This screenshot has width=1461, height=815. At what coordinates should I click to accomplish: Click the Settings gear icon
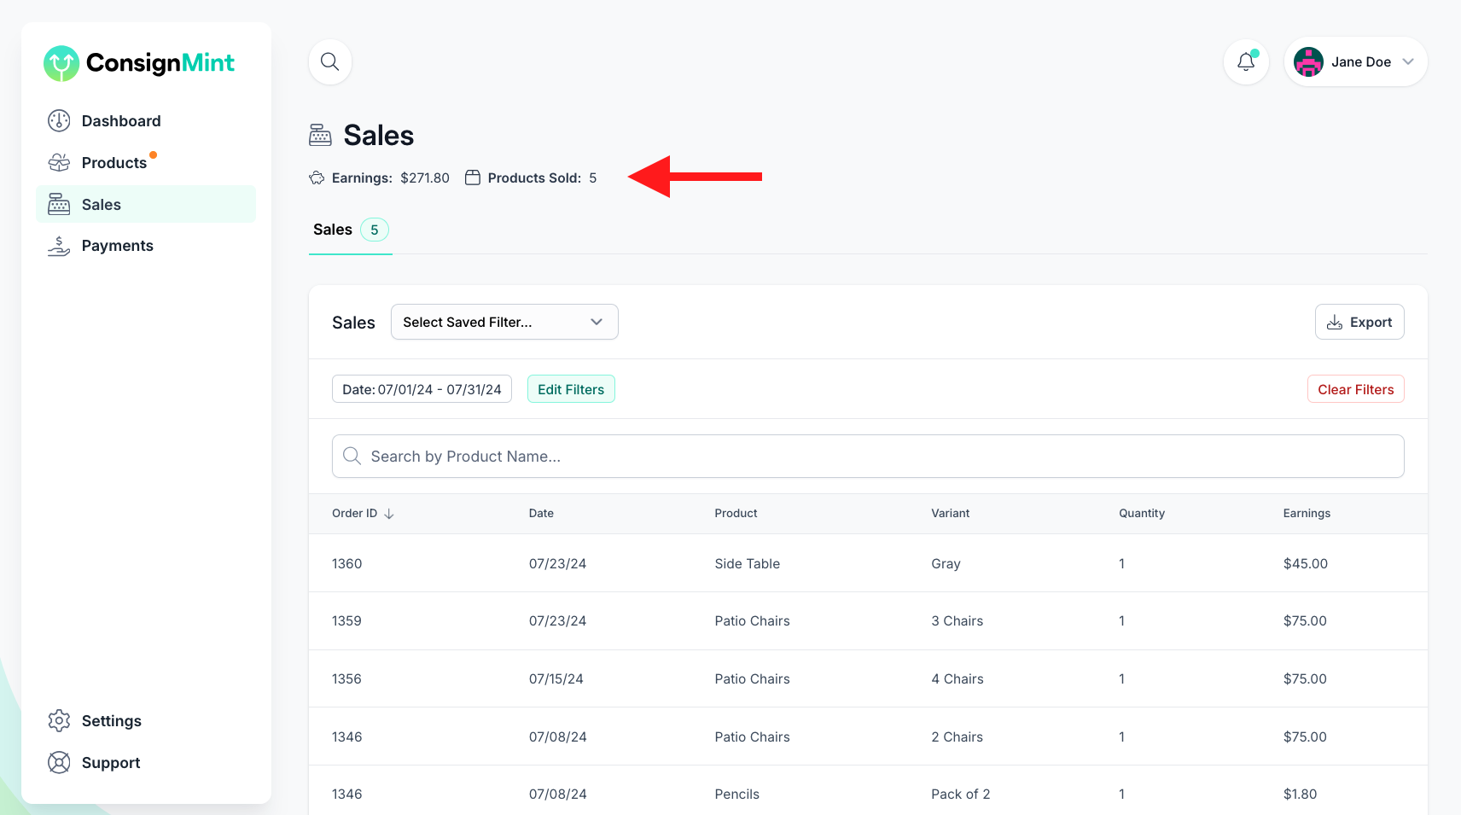point(59,721)
